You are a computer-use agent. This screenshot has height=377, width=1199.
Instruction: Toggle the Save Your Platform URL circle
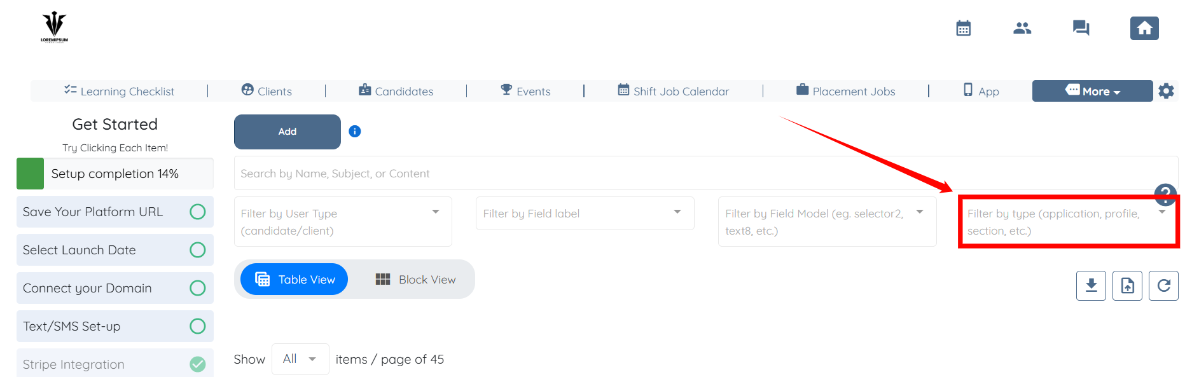pyautogui.click(x=198, y=212)
